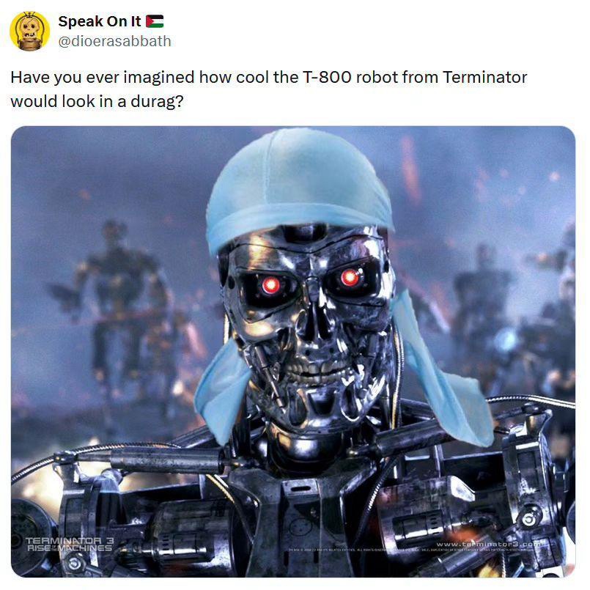Open the attached Terminator image

(x=293, y=352)
